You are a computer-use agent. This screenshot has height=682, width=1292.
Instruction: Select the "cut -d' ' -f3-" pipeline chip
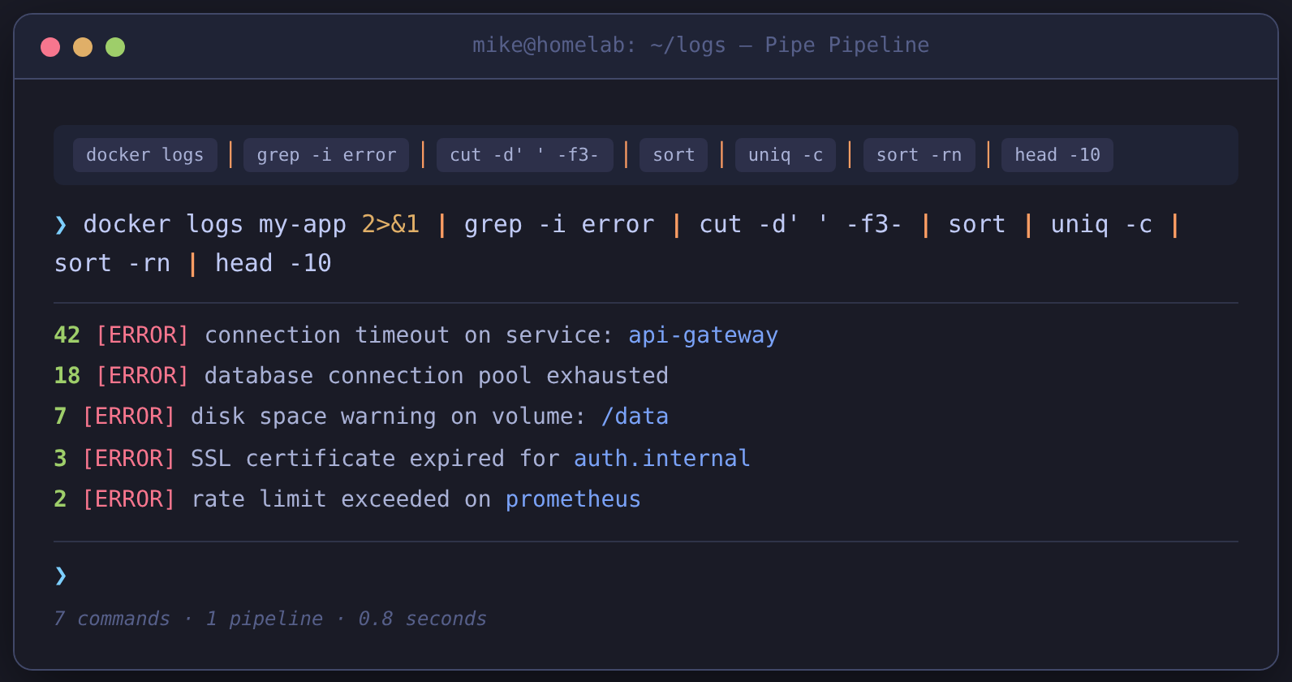524,155
